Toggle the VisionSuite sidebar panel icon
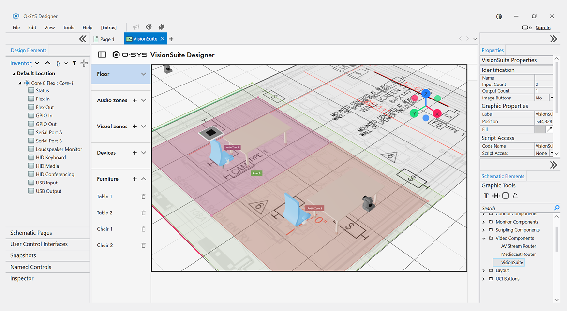The width and height of the screenshot is (567, 311). [x=102, y=55]
